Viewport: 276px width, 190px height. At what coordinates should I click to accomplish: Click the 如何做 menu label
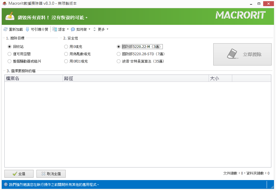[x=81, y=29]
